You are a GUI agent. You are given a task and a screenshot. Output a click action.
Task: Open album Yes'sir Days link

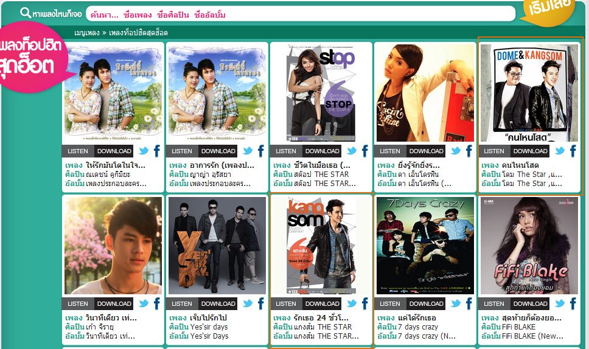click(x=209, y=336)
